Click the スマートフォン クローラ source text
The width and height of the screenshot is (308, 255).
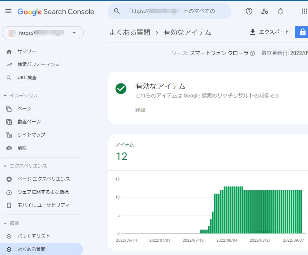coord(219,53)
